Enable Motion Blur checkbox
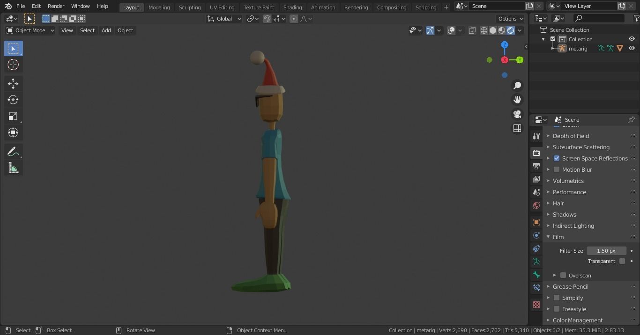640x335 pixels. [x=557, y=170]
